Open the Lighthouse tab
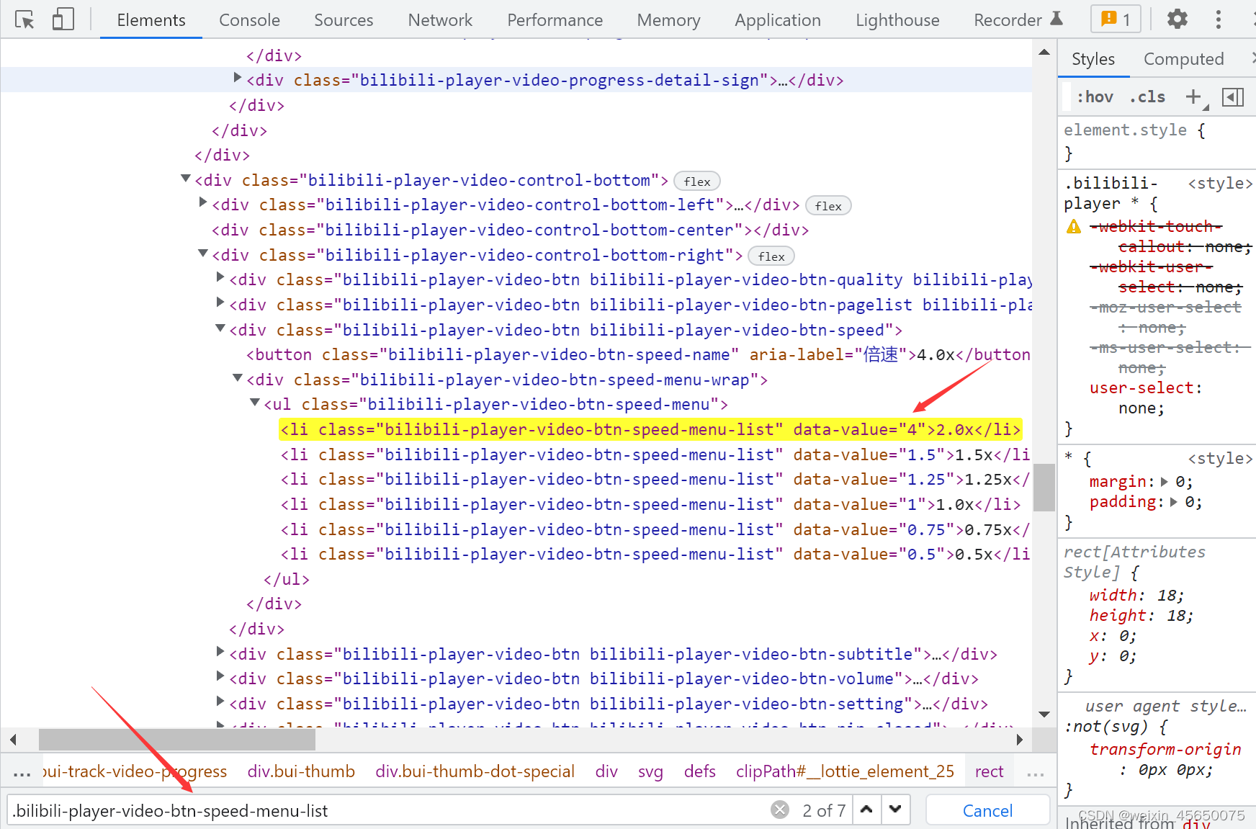The width and height of the screenshot is (1256, 829). pos(897,20)
